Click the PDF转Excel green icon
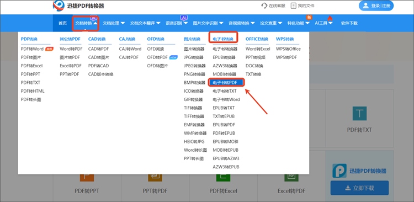Image resolution: width=414 pixels, height=202 pixels. tap(223, 178)
